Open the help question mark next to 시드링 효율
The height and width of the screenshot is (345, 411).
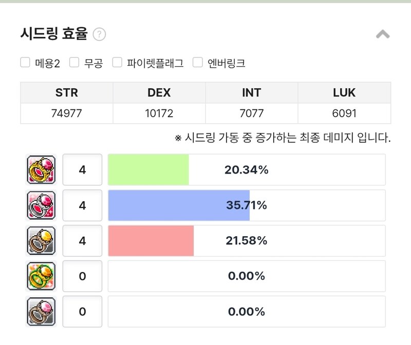pyautogui.click(x=99, y=34)
